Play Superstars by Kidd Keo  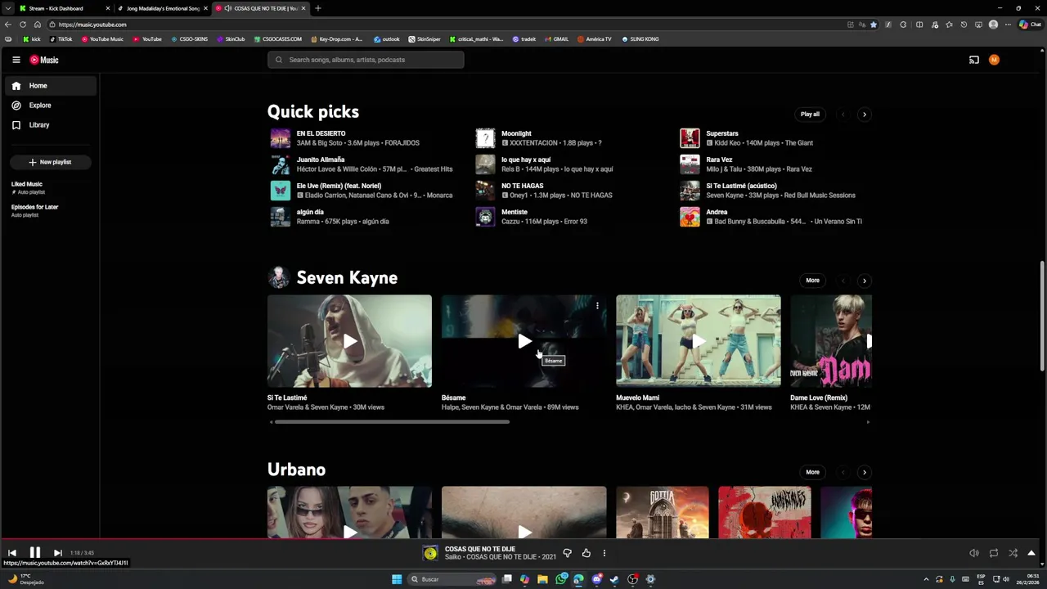[690, 138]
